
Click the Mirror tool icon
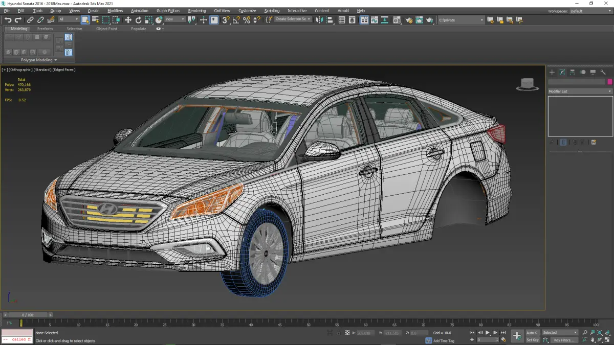pos(319,20)
